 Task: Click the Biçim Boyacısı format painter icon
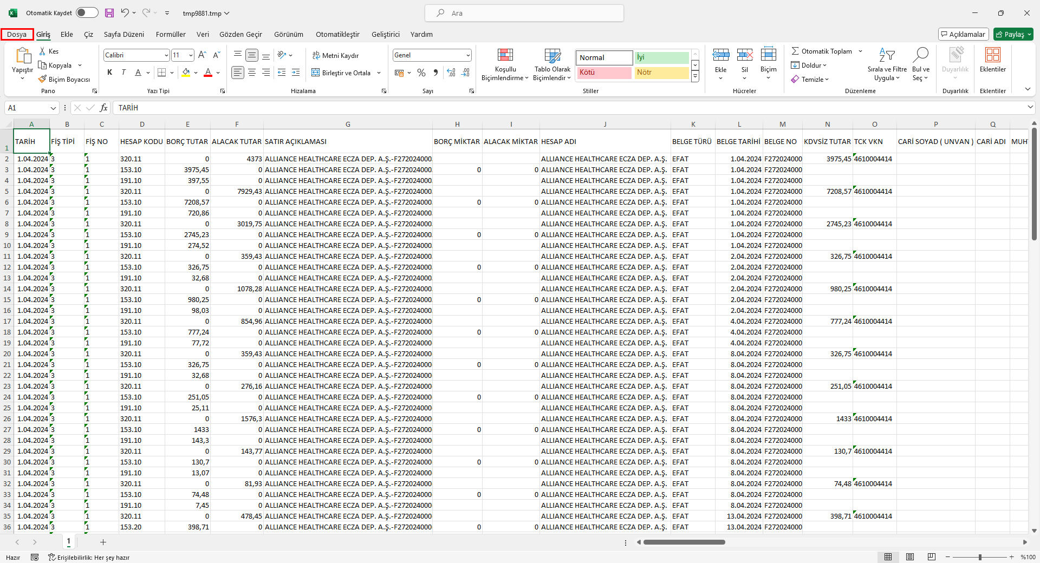(42, 80)
